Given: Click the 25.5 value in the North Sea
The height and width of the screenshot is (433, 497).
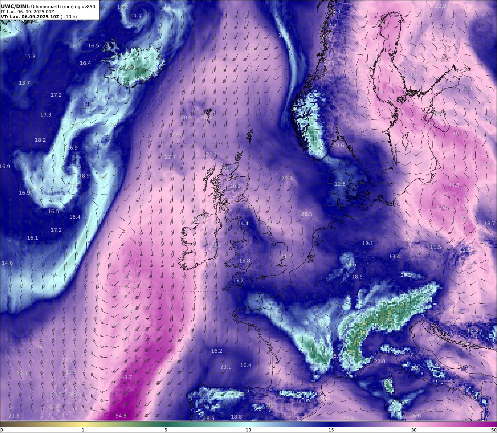Looking at the screenshot, I should click(x=287, y=178).
